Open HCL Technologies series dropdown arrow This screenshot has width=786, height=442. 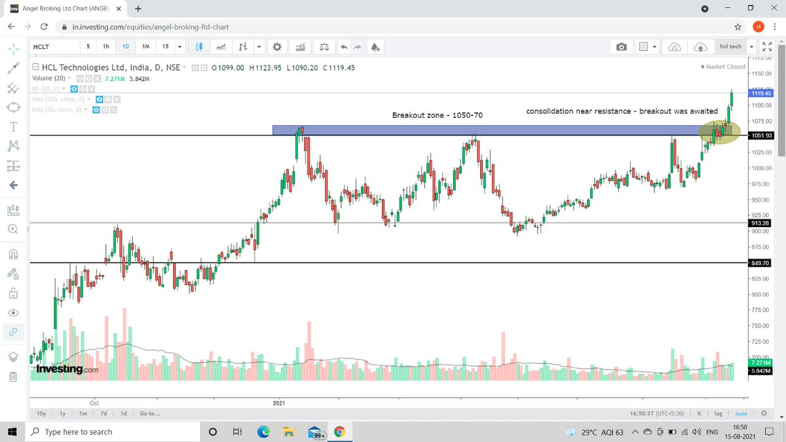185,68
